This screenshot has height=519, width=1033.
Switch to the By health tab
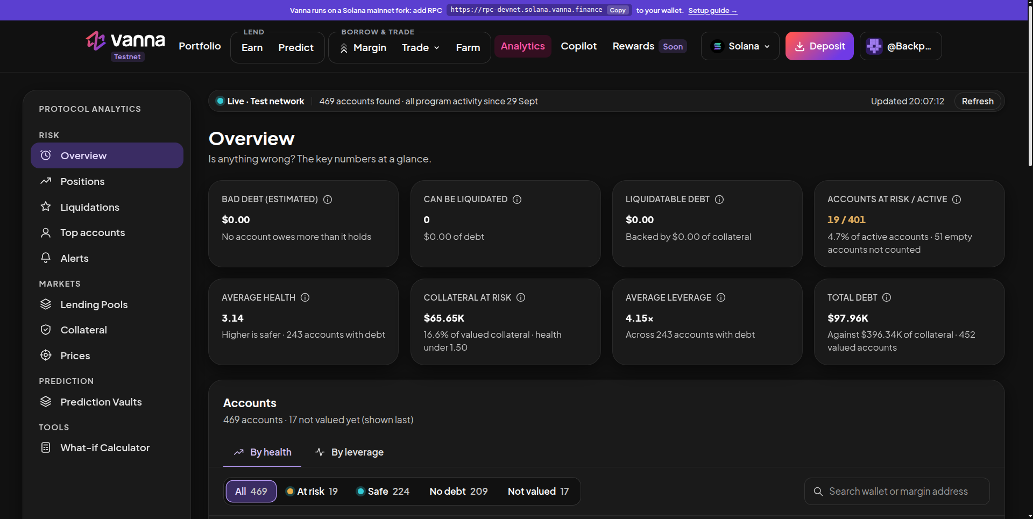(263, 452)
